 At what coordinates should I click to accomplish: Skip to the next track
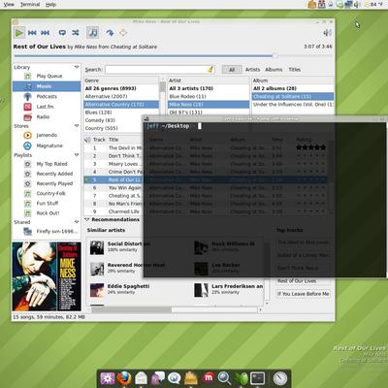coord(45,33)
